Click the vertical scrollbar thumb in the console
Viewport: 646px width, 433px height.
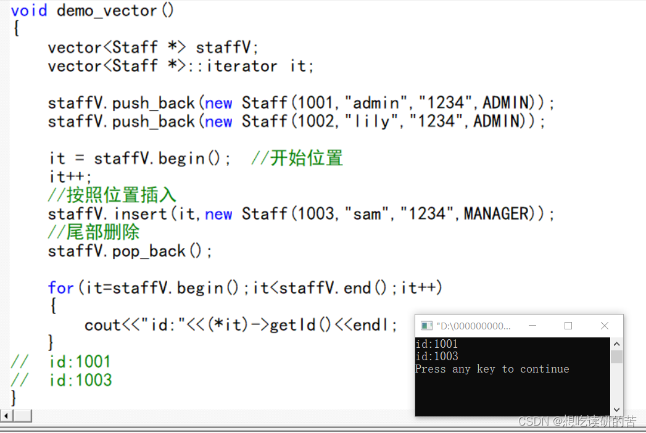(616, 356)
